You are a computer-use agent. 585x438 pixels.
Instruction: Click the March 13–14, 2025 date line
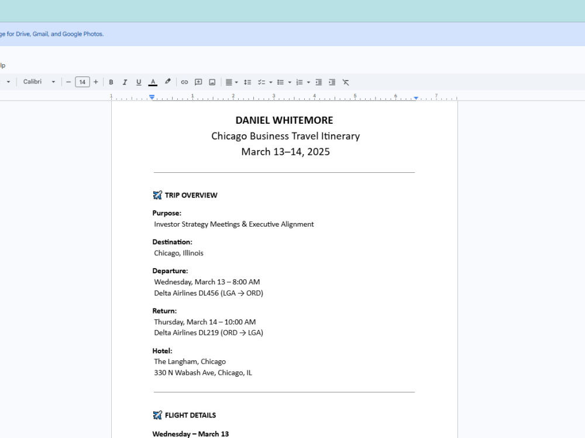tap(285, 152)
